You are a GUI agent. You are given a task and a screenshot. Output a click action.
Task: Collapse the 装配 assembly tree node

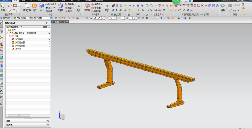click(7, 33)
